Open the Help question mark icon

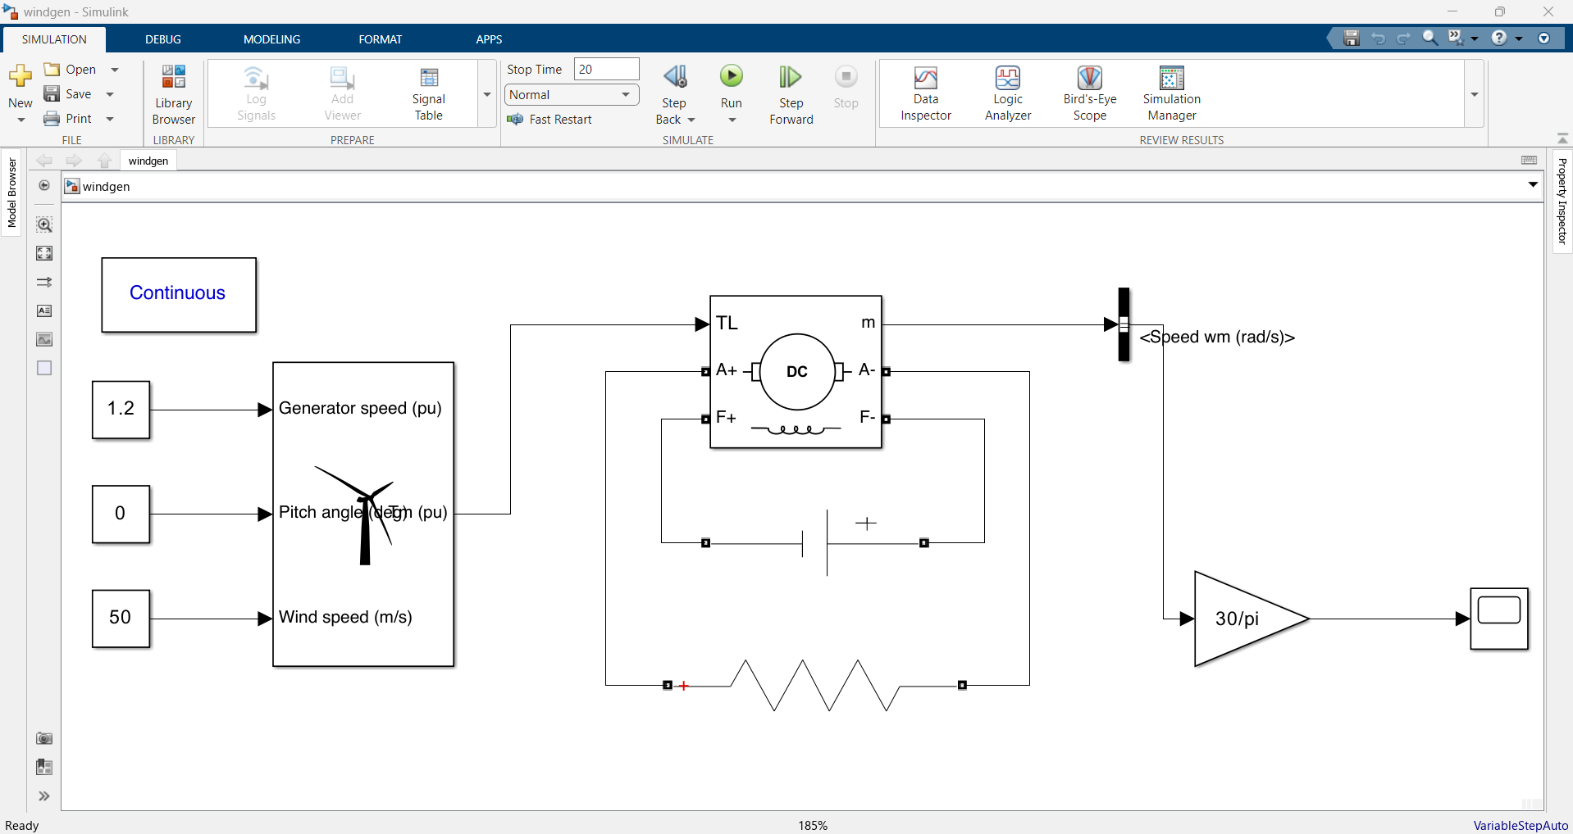point(1499,38)
